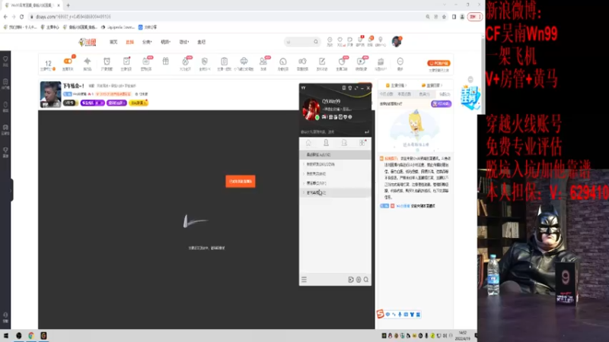Open watch history clock icon in site header
The image size is (609, 342).
(330, 40)
